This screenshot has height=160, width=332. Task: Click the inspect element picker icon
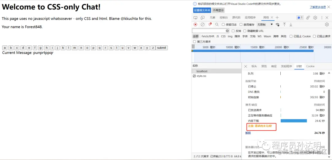[196, 18]
